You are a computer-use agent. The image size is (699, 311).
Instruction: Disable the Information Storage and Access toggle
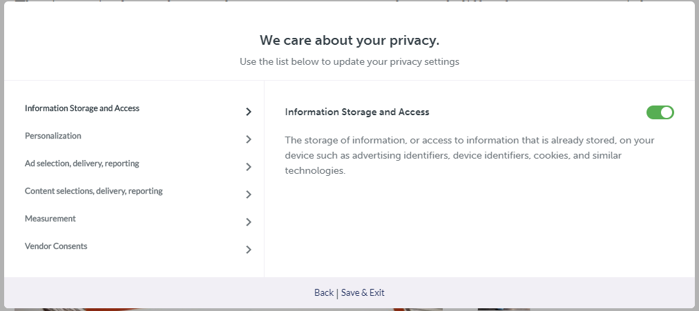pos(660,112)
